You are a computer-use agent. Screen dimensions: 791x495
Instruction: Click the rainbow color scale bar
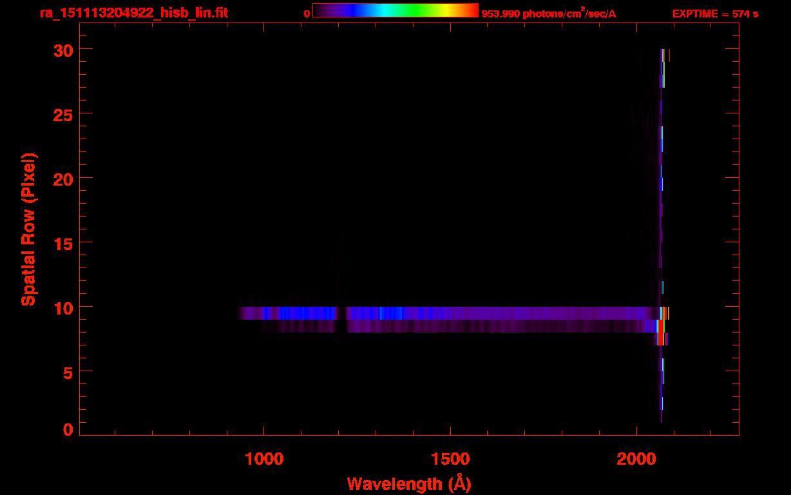pyautogui.click(x=395, y=10)
